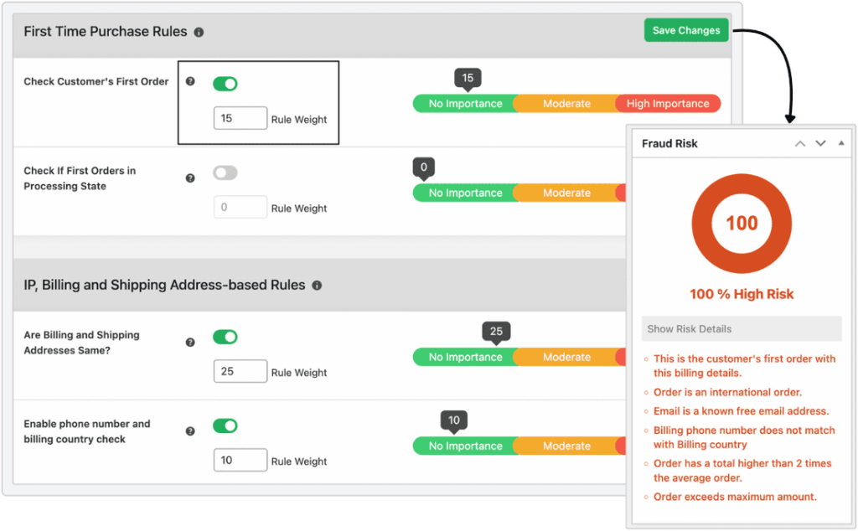Turn off Billing and Shipping Addresses Same toggle

(x=225, y=337)
